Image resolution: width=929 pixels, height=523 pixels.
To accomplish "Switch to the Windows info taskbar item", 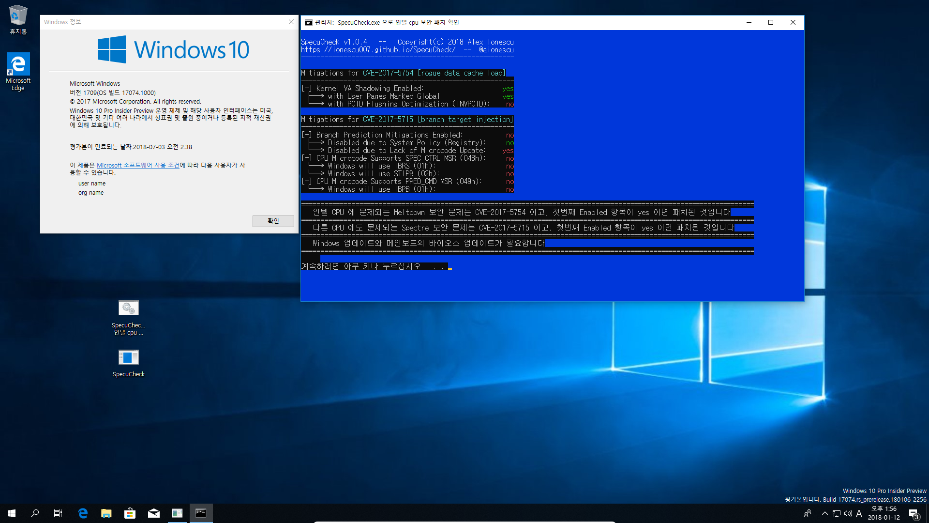I will 177,513.
